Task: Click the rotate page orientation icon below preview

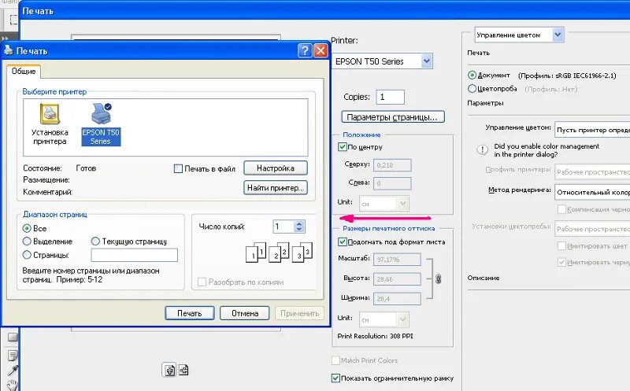Action: tap(169, 370)
